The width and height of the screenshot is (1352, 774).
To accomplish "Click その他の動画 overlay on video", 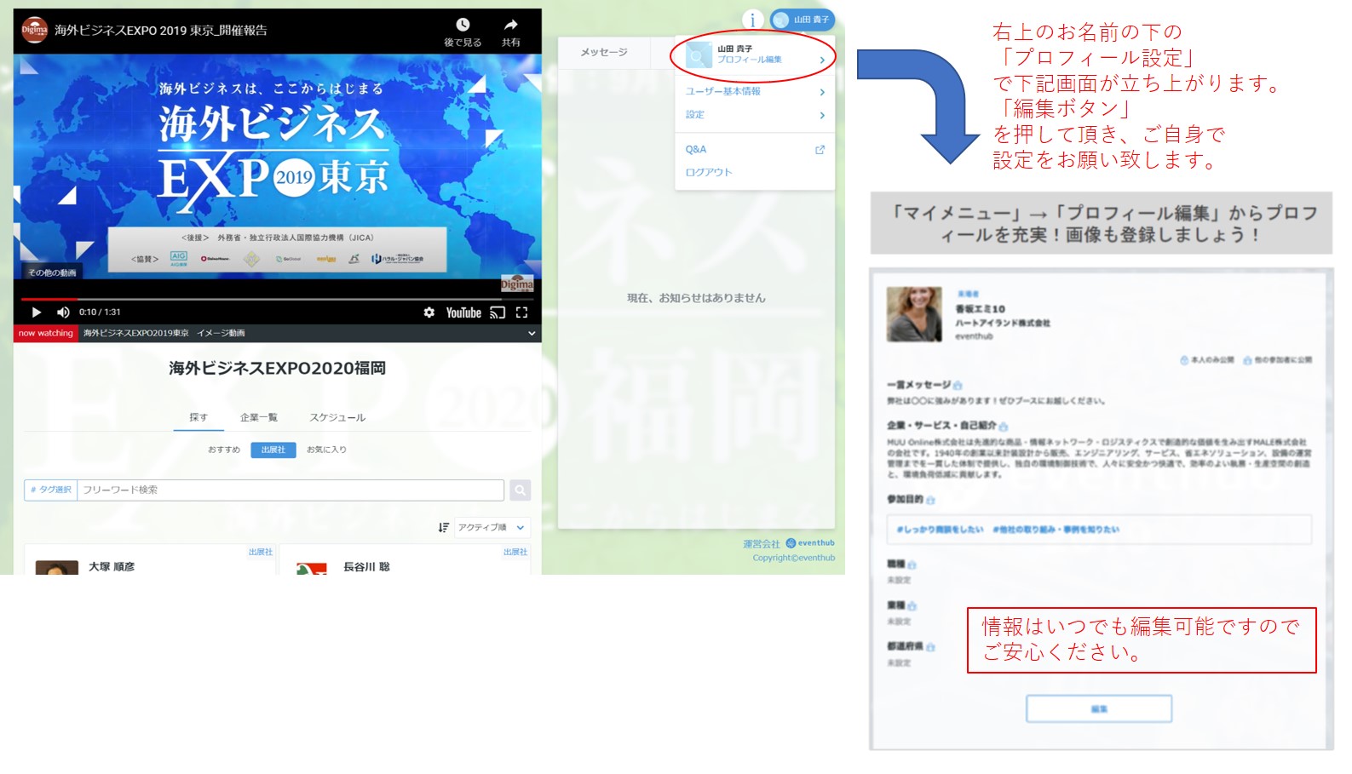I will 52,272.
